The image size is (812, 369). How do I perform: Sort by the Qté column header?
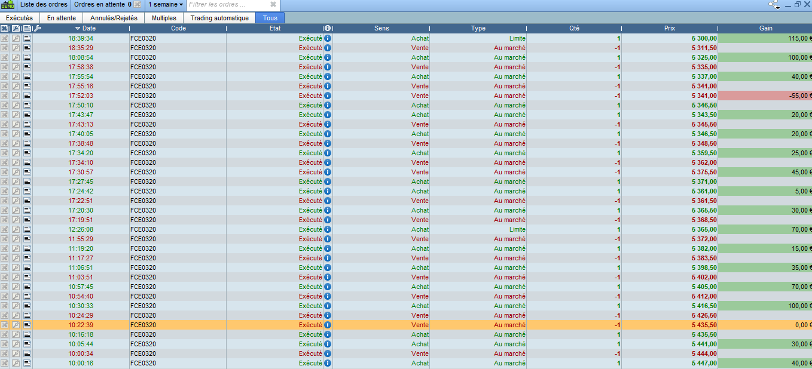tap(575, 28)
